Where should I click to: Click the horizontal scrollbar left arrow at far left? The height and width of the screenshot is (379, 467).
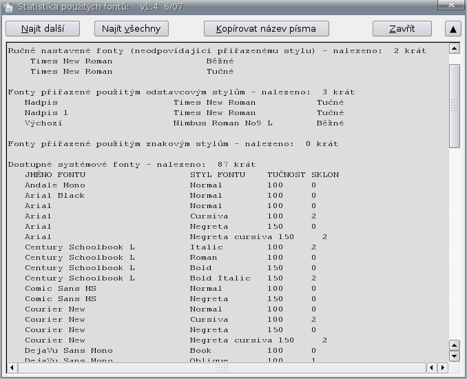point(12,368)
